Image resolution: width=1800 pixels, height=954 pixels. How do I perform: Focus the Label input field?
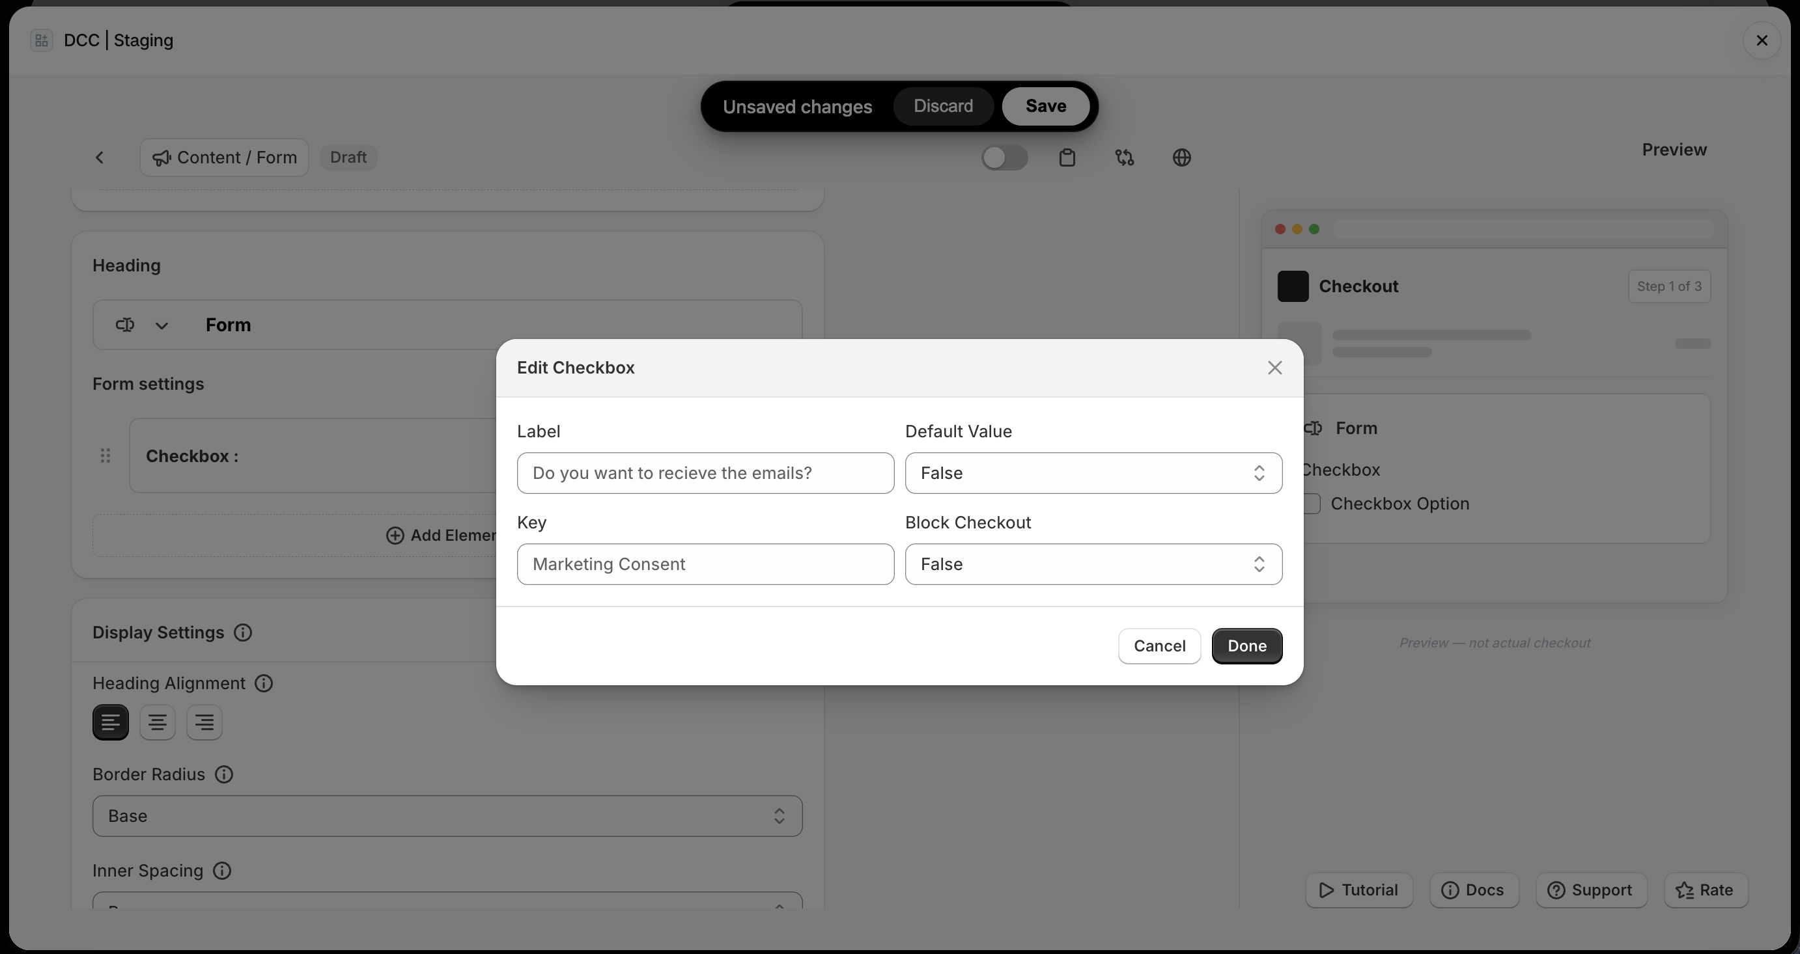[x=706, y=474]
